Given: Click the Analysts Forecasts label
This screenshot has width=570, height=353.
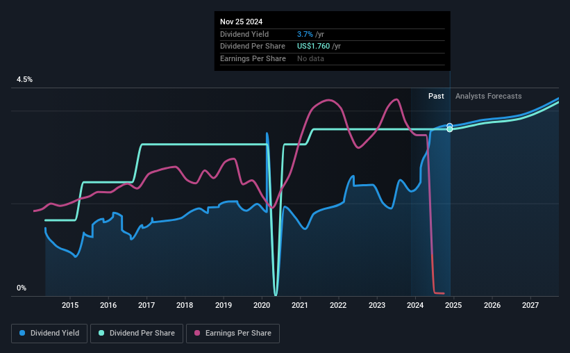Looking at the screenshot, I should coord(488,97).
